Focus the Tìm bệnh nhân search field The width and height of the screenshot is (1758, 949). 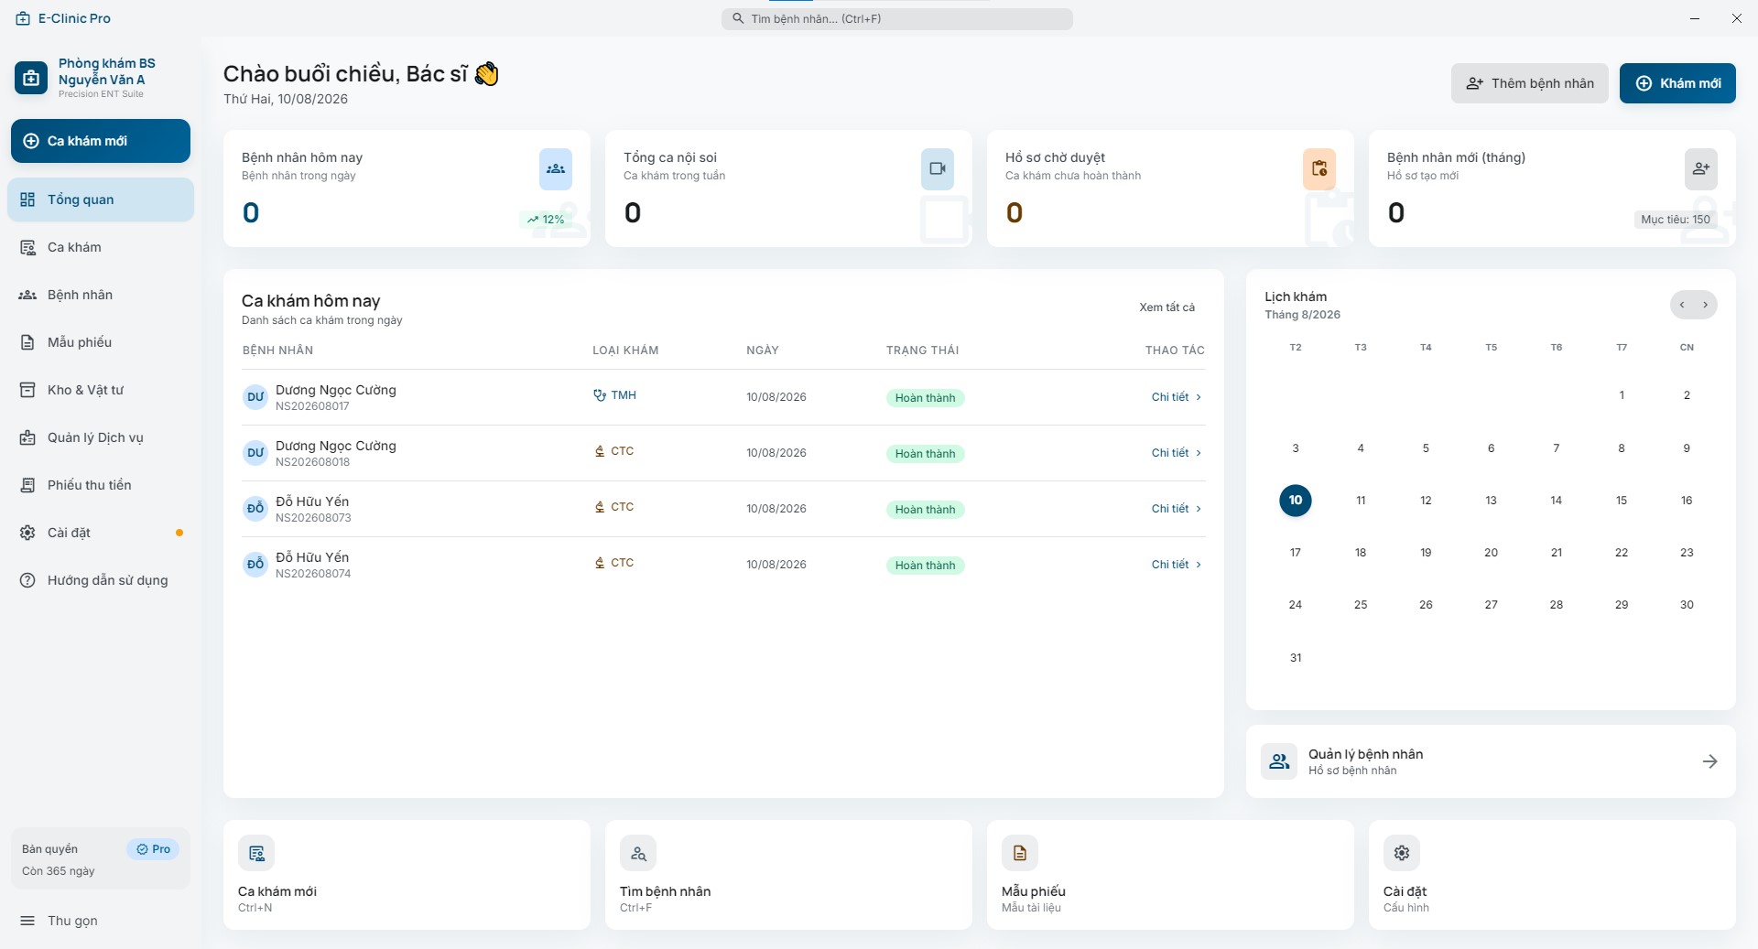(x=897, y=18)
